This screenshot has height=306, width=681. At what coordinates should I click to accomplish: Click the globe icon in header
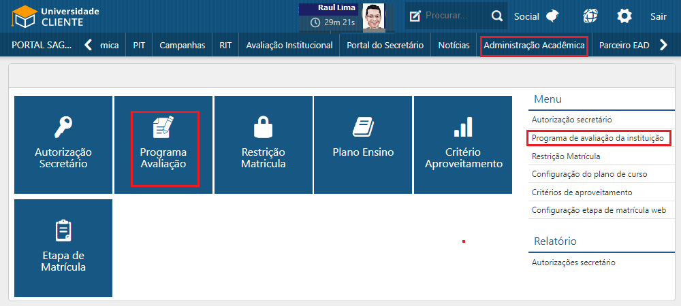[591, 16]
